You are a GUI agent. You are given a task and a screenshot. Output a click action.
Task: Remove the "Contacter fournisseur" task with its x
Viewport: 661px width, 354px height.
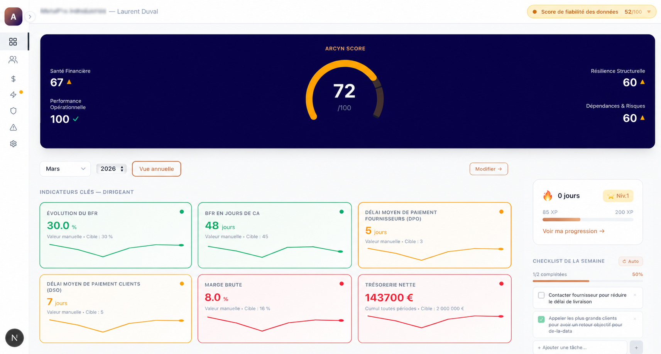(x=635, y=295)
